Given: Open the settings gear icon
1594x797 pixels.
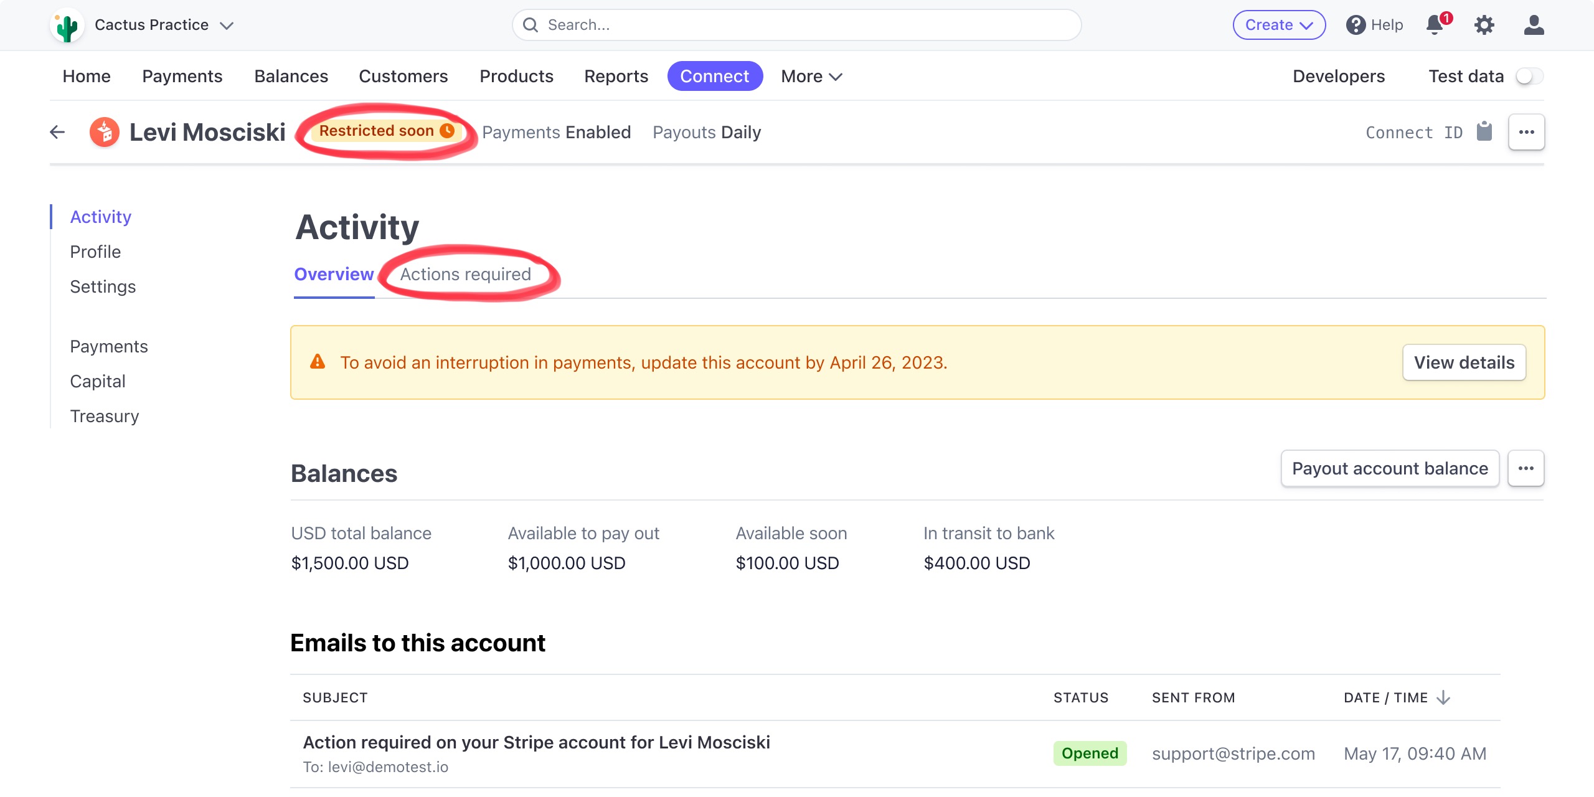Looking at the screenshot, I should [x=1484, y=25].
